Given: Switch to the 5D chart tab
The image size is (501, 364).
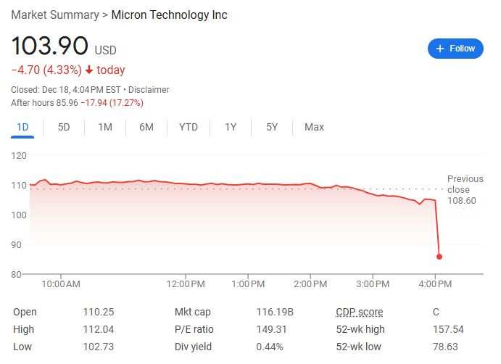Looking at the screenshot, I should tap(64, 128).
